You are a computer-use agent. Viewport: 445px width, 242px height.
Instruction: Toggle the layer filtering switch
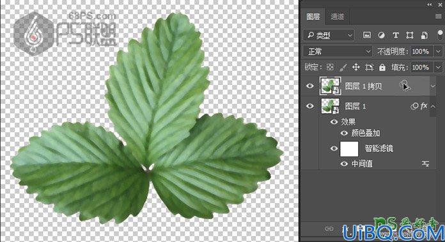tap(440, 34)
